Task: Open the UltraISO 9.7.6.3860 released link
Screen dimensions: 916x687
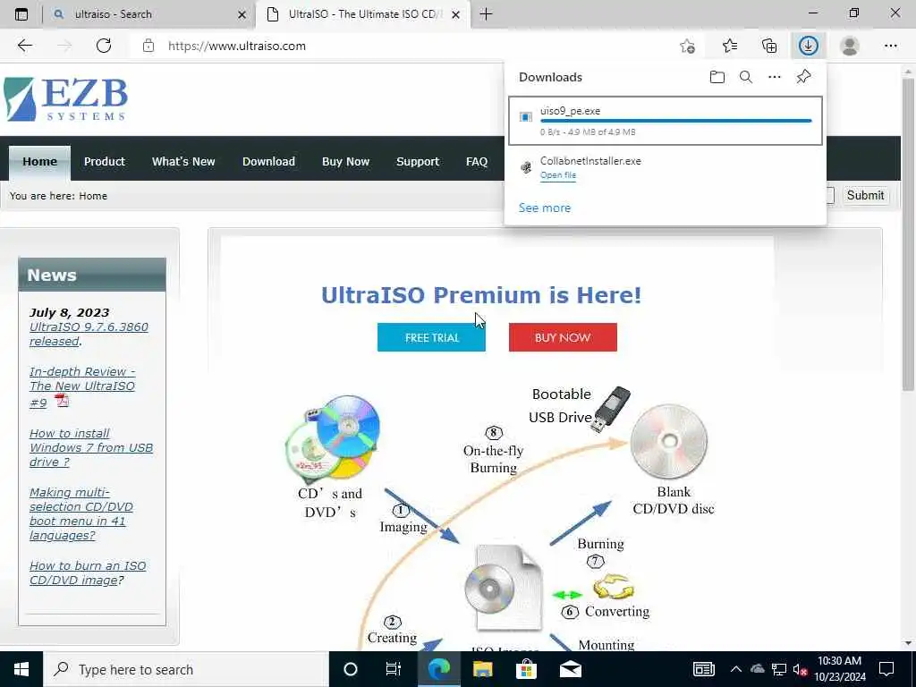Action: point(89,335)
